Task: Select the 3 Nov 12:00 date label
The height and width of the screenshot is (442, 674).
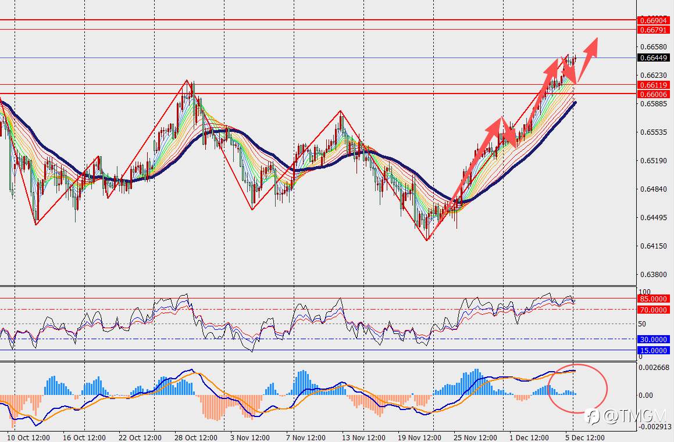Action: tap(250, 438)
